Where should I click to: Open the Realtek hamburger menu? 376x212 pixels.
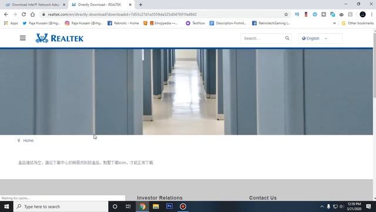[23, 38]
